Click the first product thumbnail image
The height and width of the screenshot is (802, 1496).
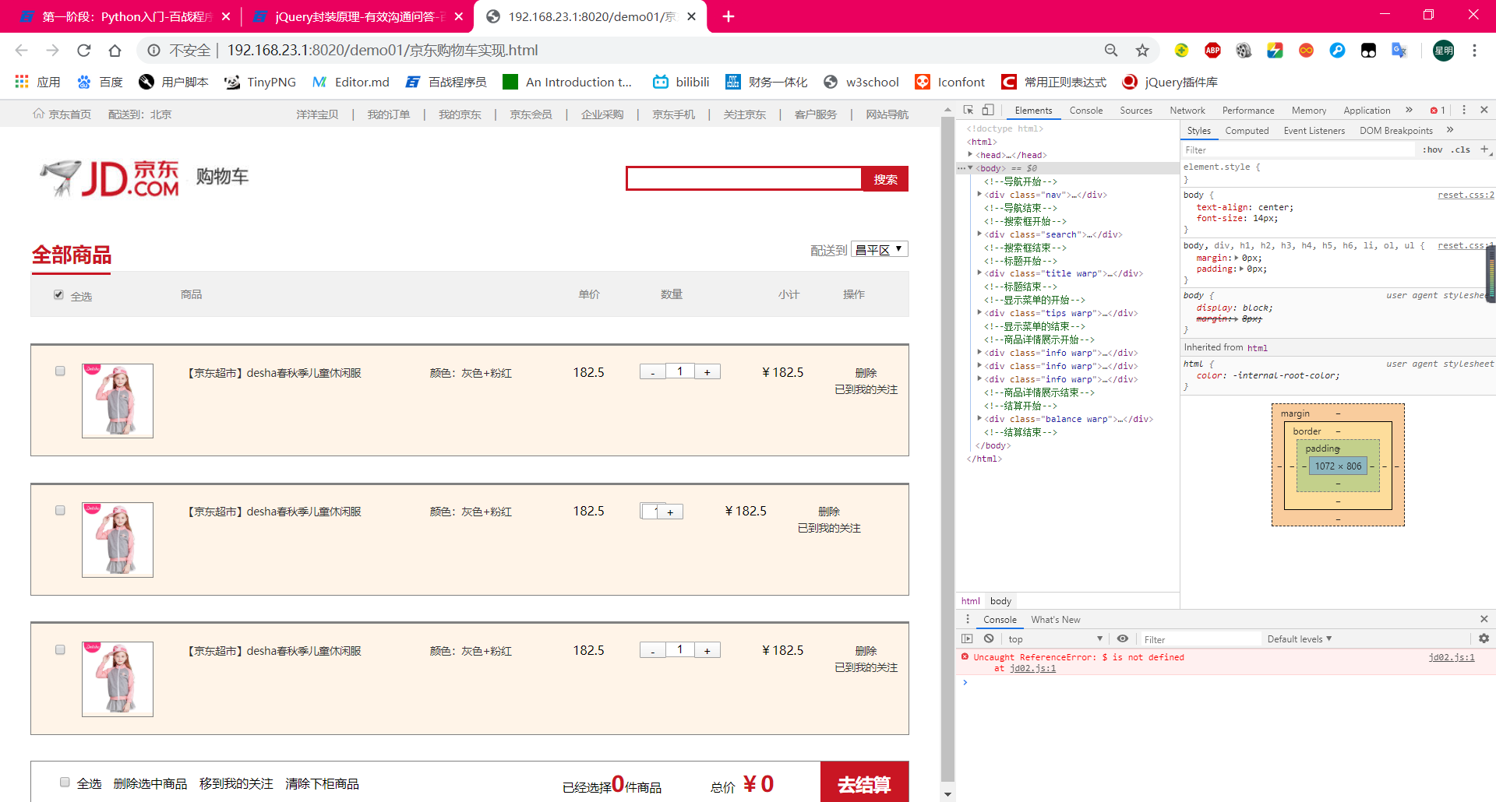coord(118,401)
